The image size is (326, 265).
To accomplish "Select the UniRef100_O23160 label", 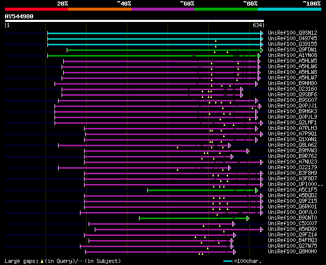I will (x=292, y=89).
